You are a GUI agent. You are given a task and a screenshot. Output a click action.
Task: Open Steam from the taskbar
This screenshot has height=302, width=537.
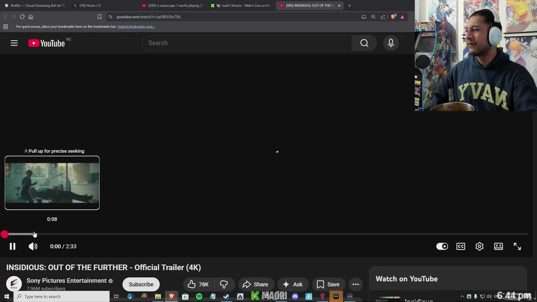[226, 297]
